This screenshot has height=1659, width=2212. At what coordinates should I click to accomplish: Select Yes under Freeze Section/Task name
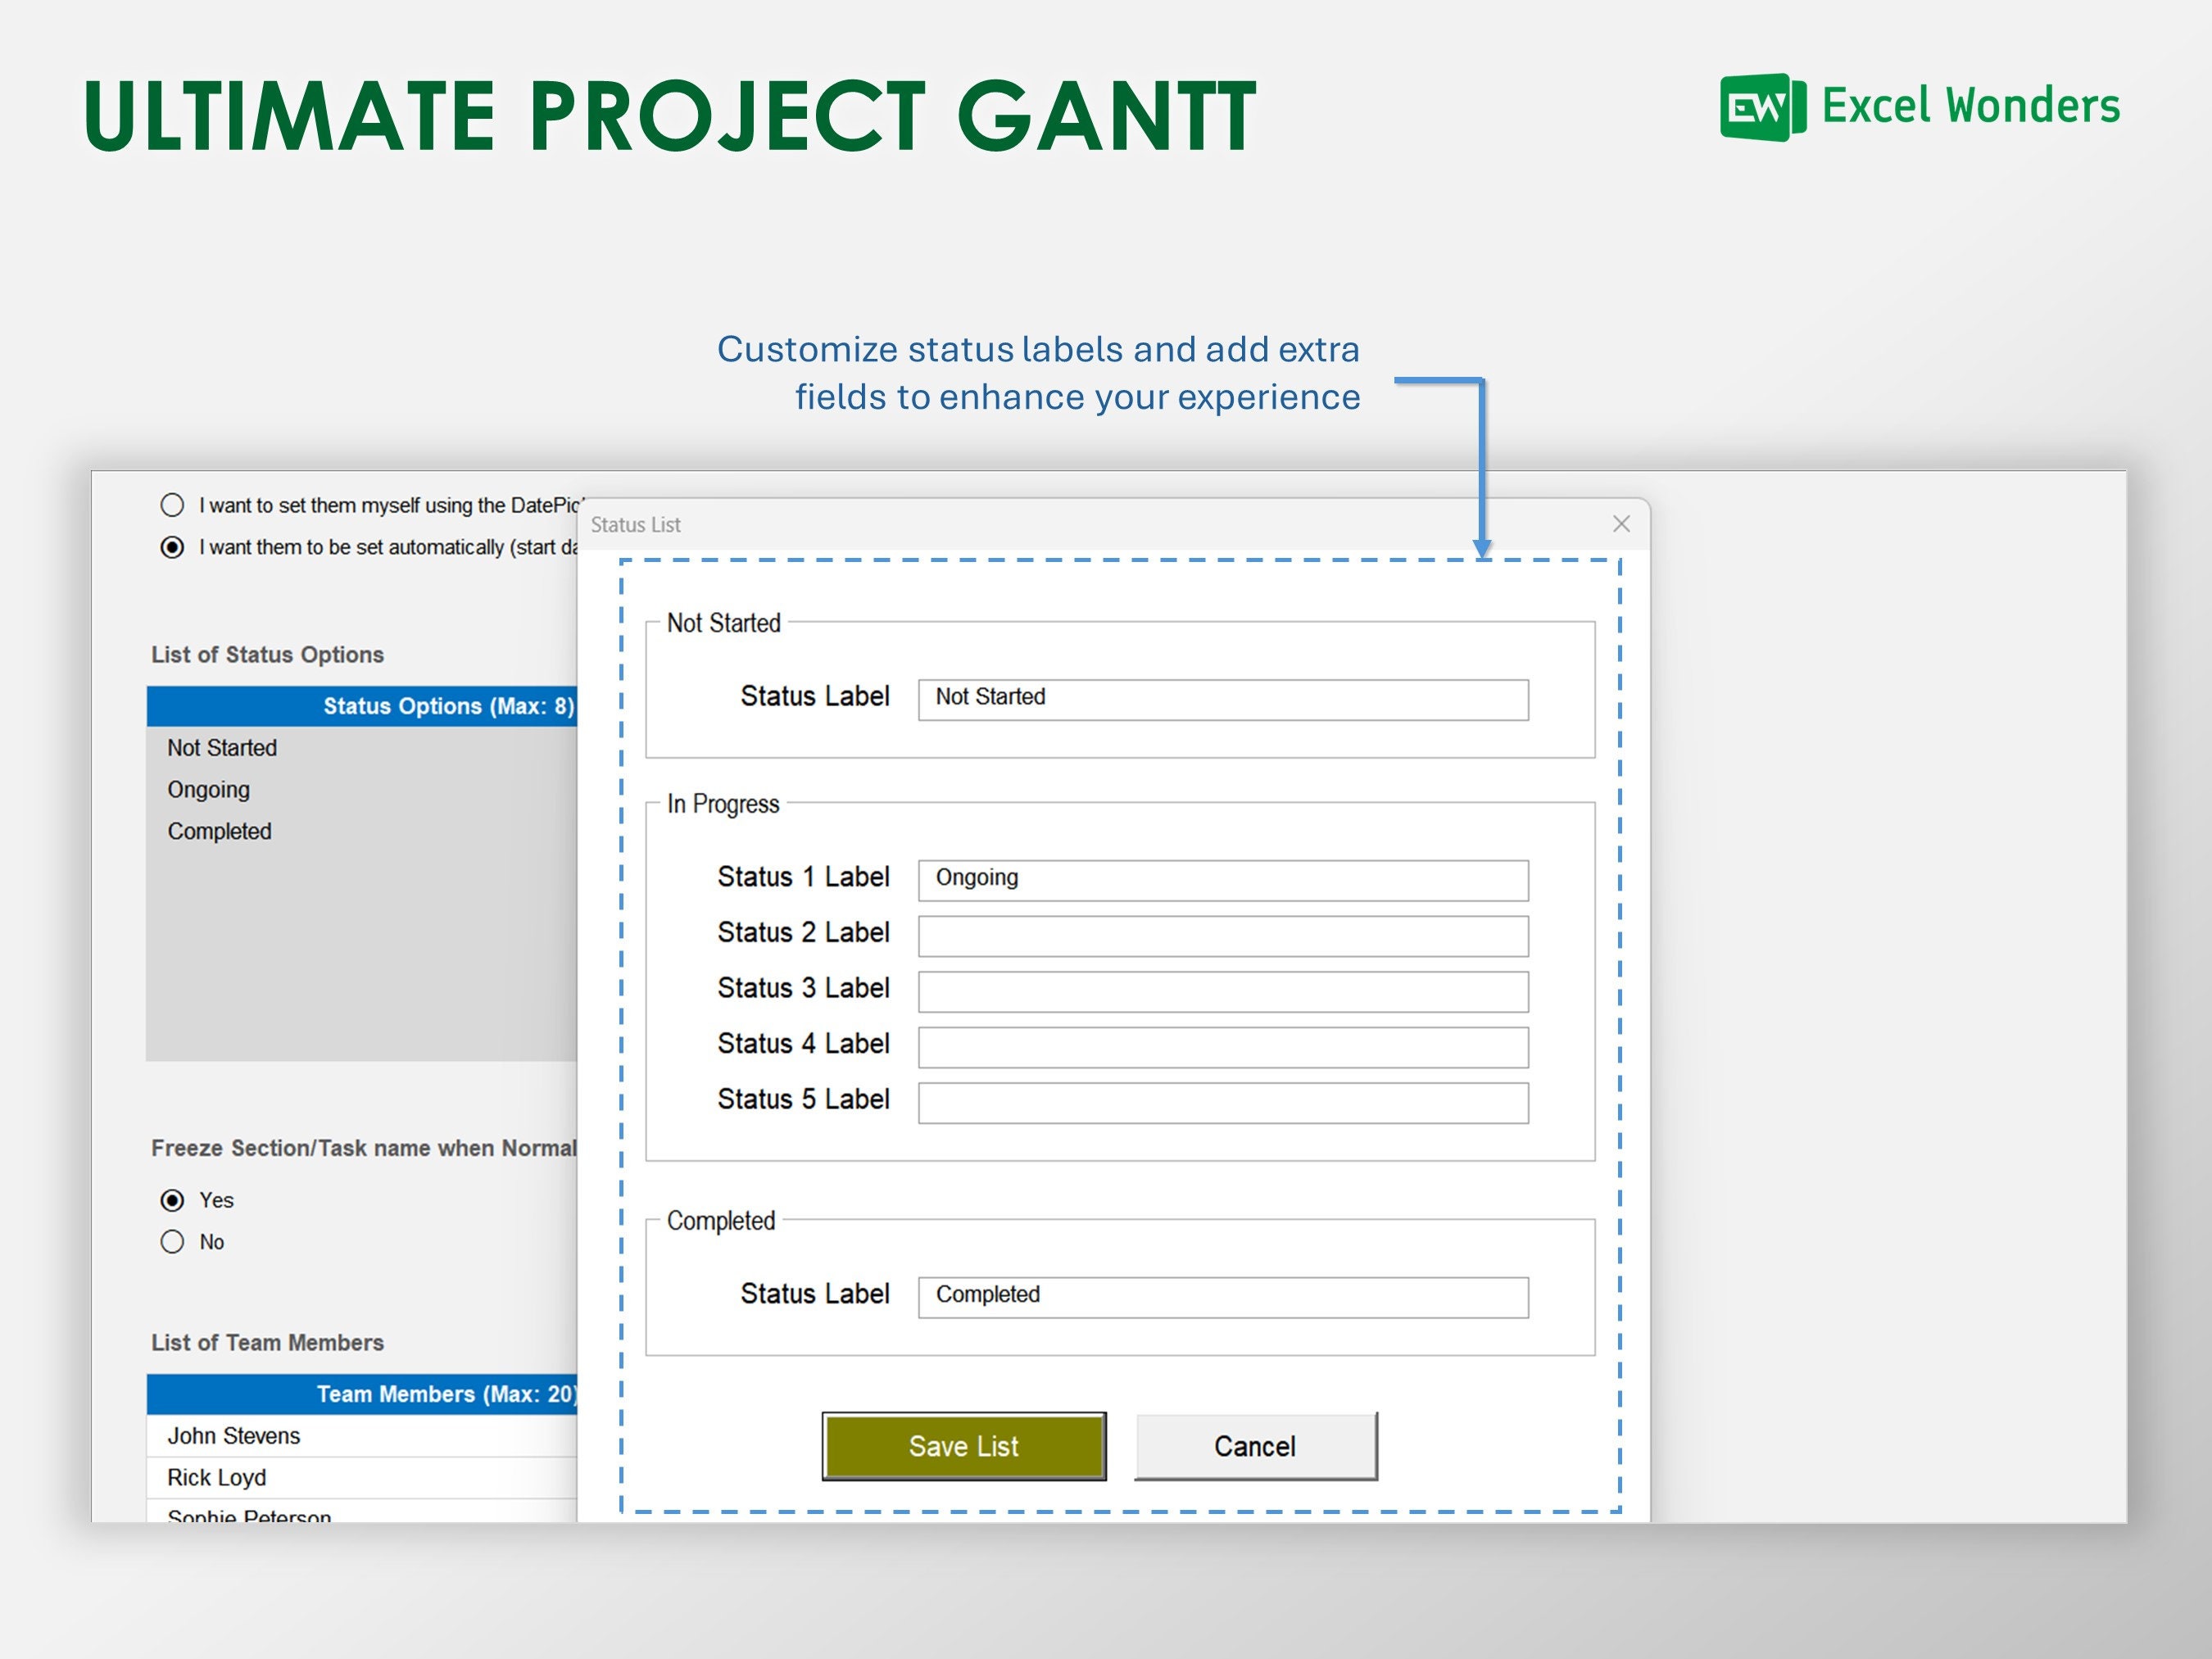coord(174,1200)
